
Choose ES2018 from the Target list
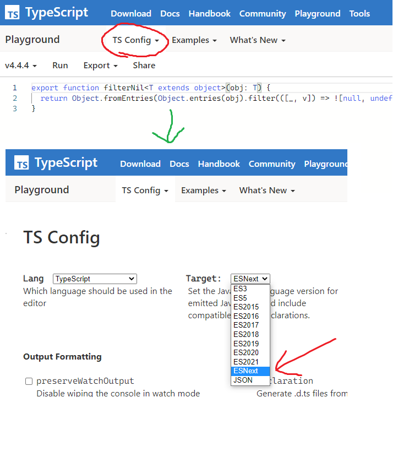tap(250, 334)
